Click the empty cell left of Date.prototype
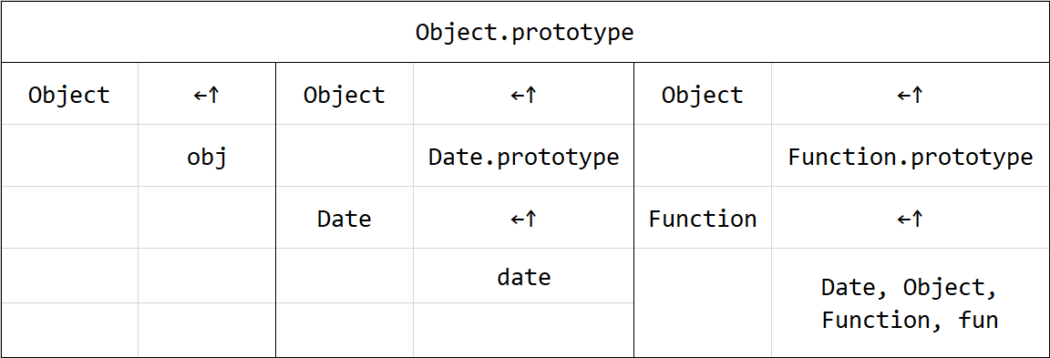The height and width of the screenshot is (358, 1050). [x=345, y=156]
